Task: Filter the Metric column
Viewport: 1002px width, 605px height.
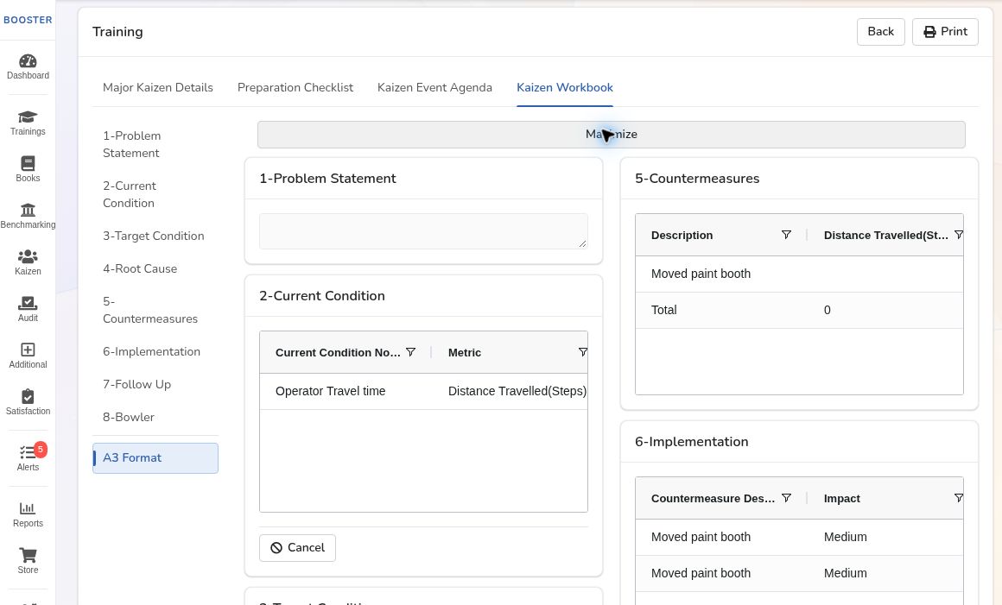Action: coord(583,352)
